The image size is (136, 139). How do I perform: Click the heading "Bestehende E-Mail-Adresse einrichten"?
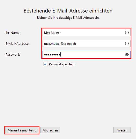click(68, 11)
